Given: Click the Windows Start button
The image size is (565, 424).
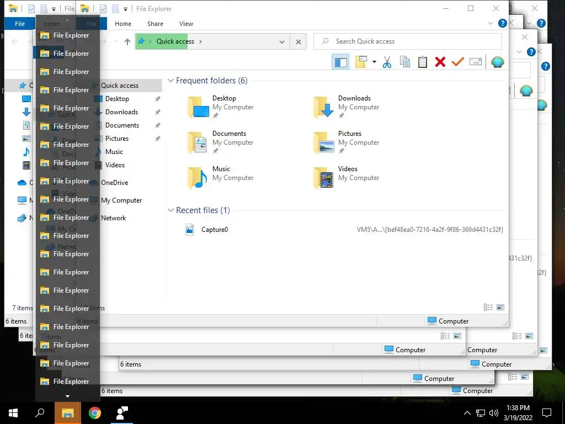Looking at the screenshot, I should (x=13, y=413).
